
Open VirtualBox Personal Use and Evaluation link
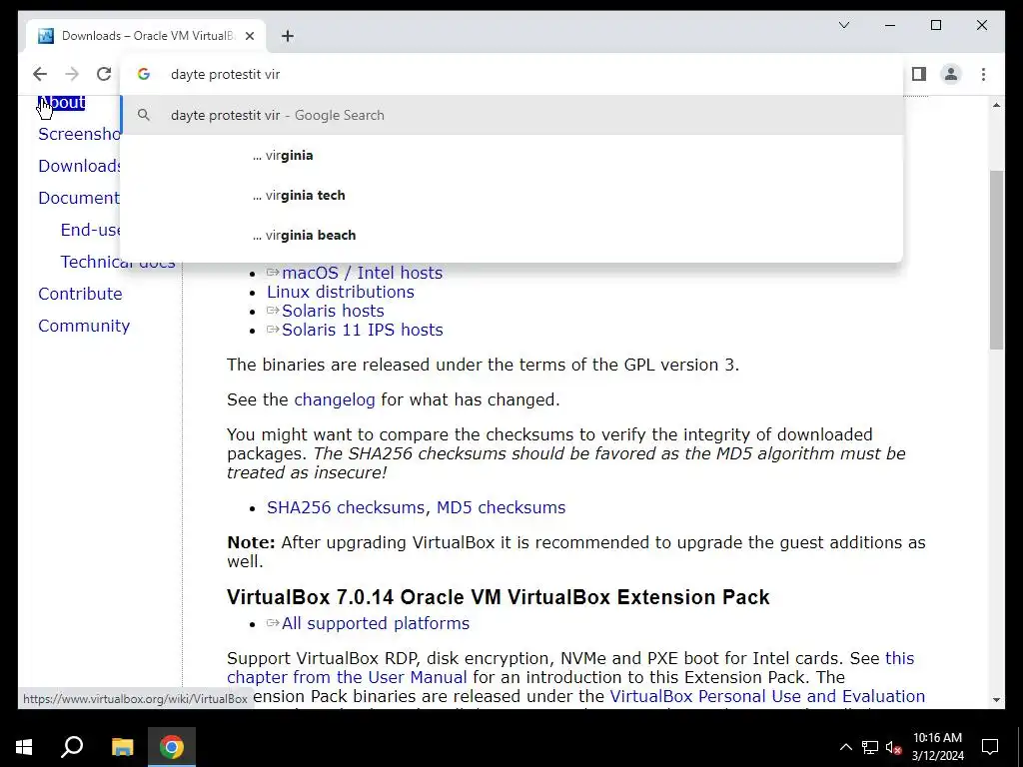pos(767,696)
